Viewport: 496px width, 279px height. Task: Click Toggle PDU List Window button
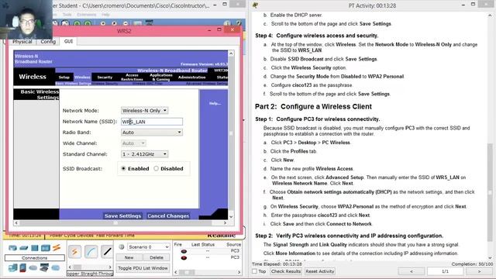[x=143, y=268]
